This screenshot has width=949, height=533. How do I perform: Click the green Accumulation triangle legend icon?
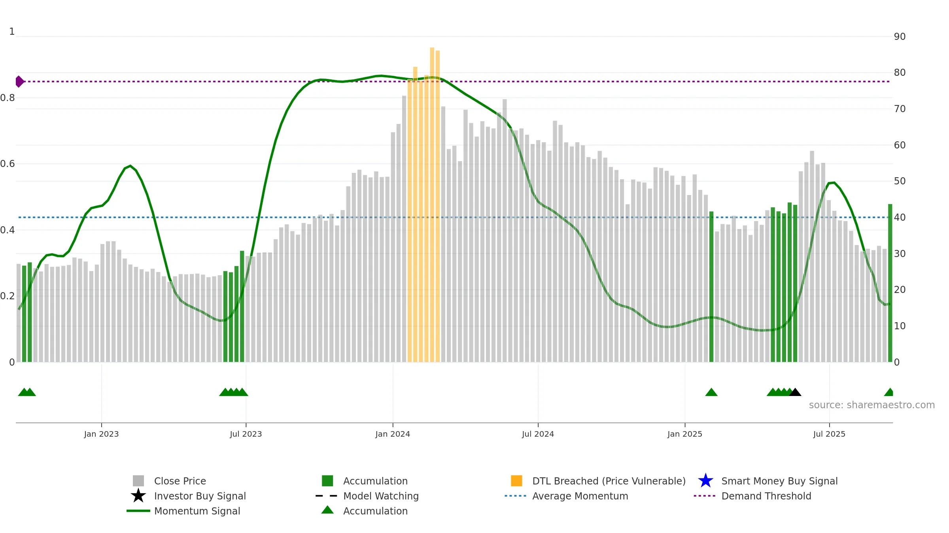coord(327,510)
